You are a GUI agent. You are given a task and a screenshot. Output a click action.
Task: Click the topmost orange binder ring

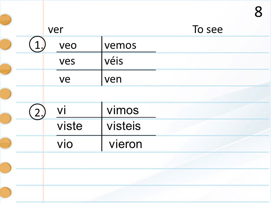[x=5, y=20]
